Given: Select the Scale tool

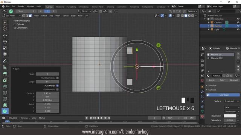Looking at the screenshot, I should pyautogui.click(x=5, y=48).
